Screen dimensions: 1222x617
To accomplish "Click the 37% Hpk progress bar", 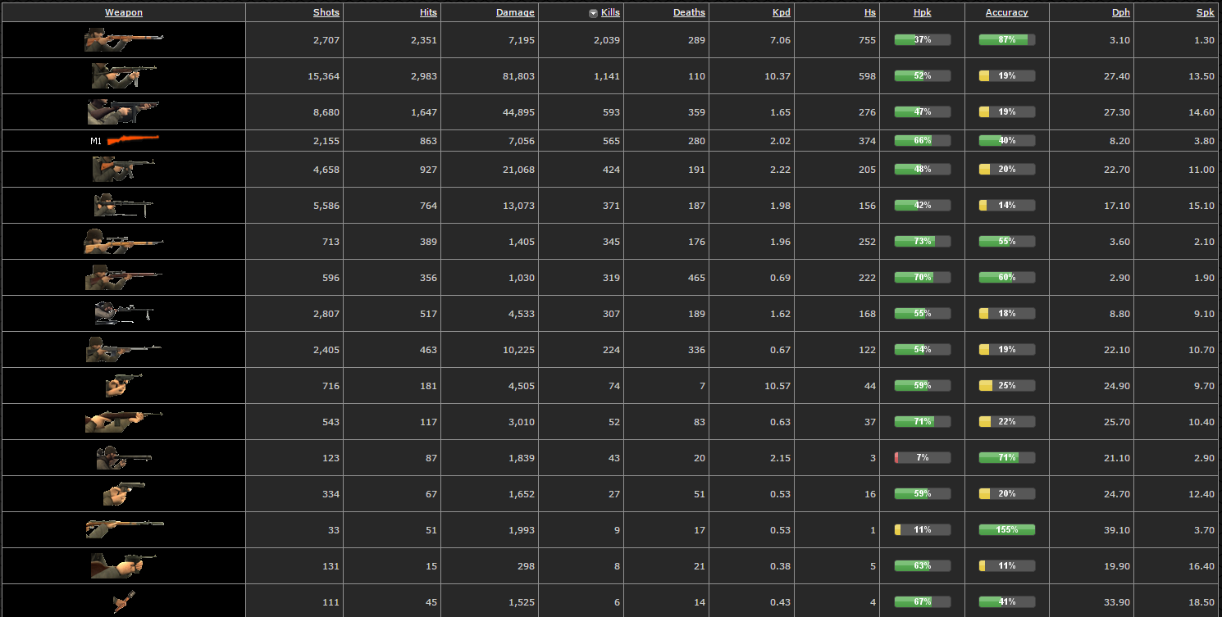I will pos(923,39).
